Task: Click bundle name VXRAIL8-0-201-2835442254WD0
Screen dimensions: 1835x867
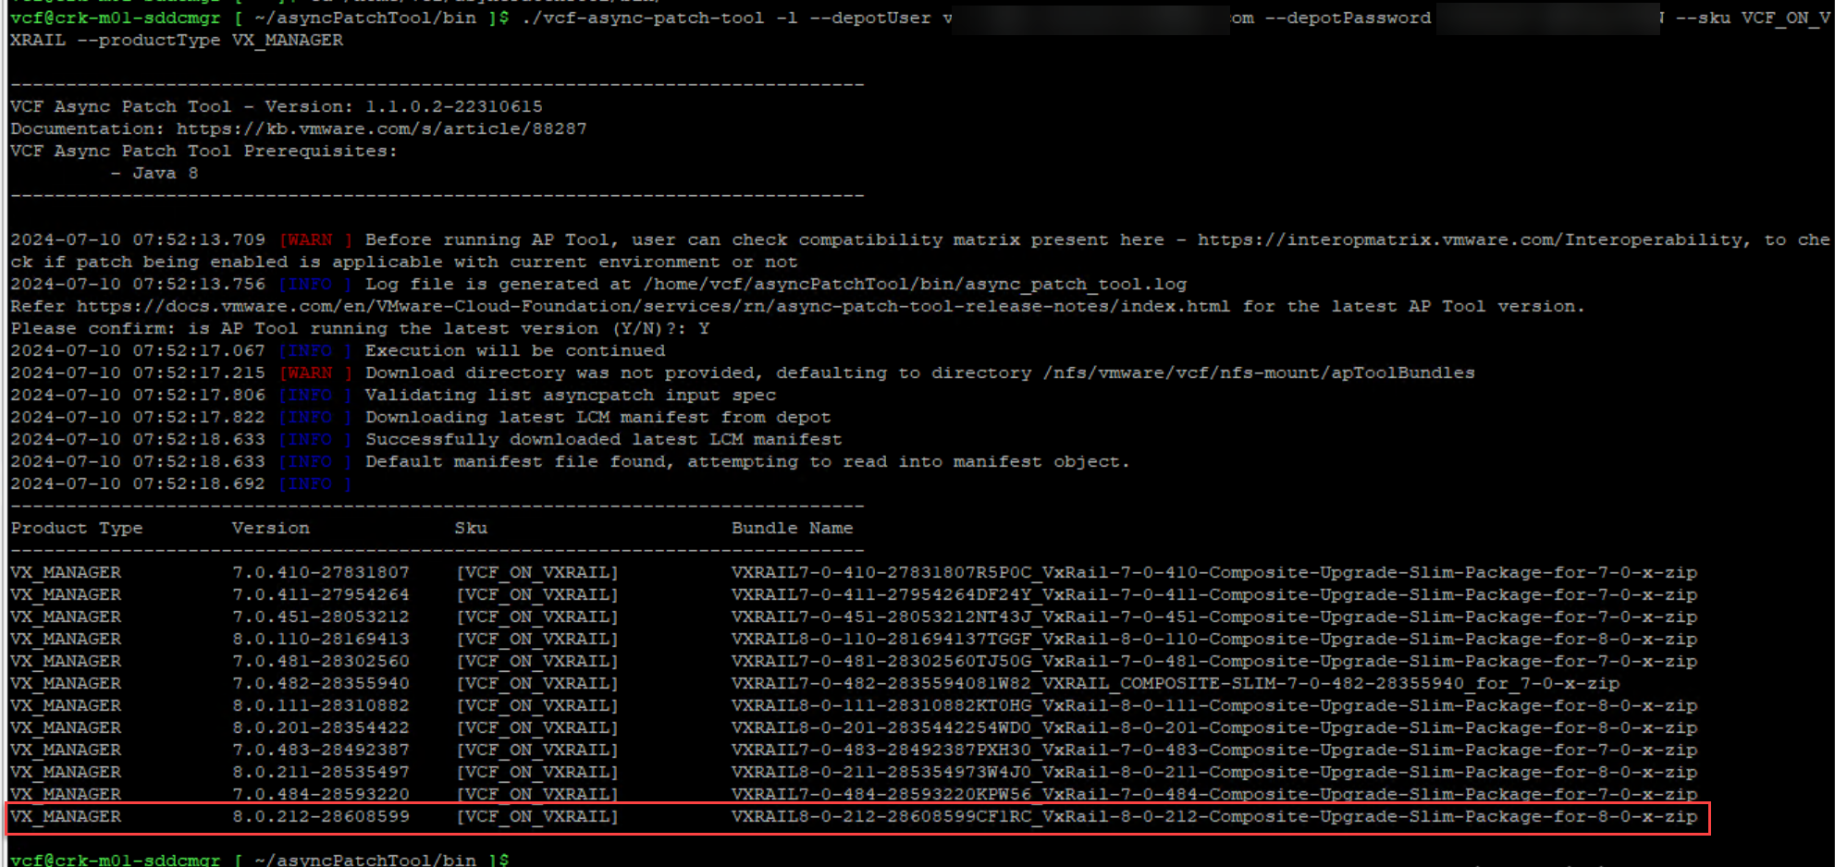Action: tap(1214, 727)
